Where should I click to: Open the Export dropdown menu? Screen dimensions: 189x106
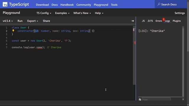[32, 21]
